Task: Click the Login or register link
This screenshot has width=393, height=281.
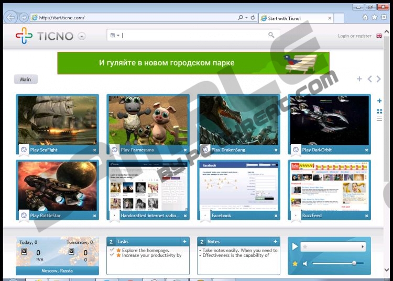Action: click(354, 36)
